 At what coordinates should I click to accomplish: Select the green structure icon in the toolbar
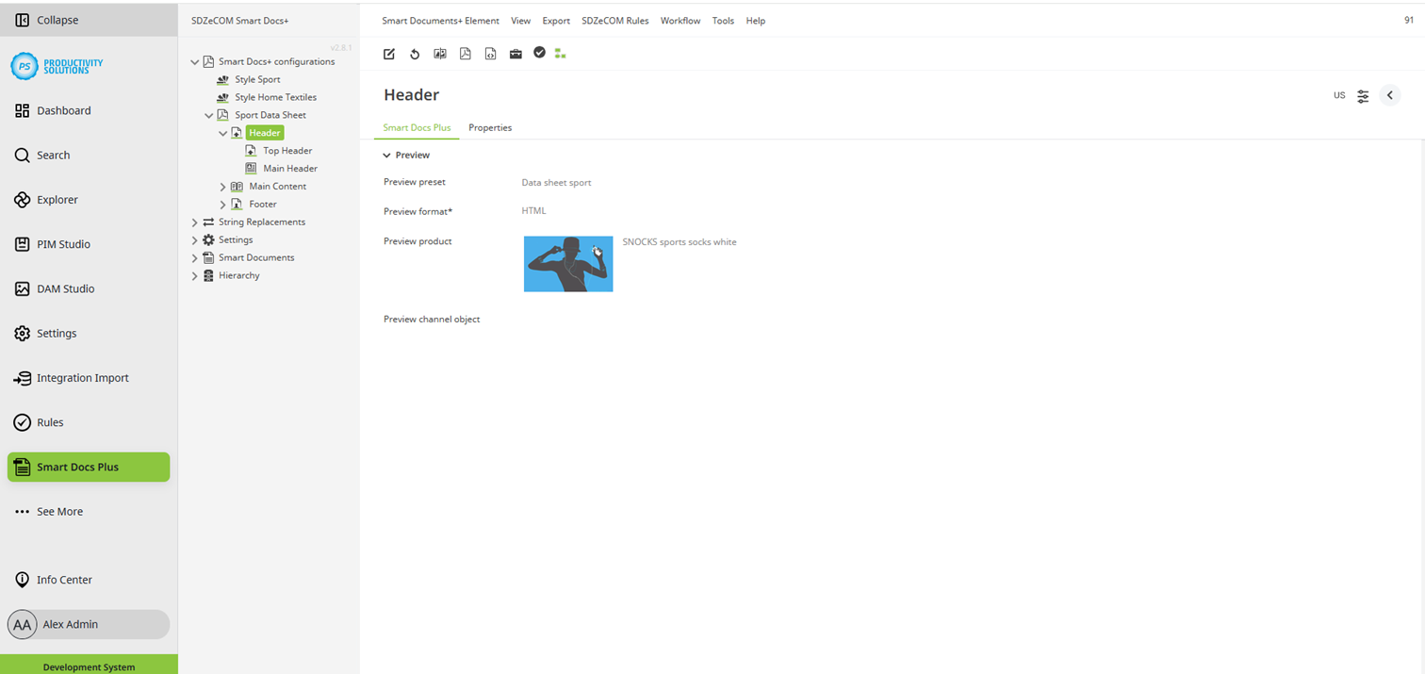click(560, 54)
